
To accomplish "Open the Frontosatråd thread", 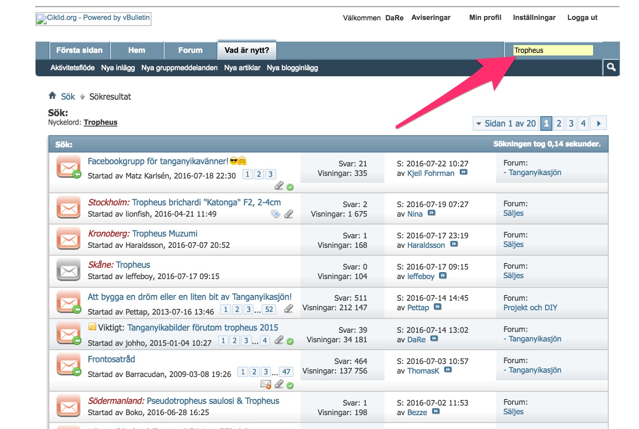I will 111,359.
